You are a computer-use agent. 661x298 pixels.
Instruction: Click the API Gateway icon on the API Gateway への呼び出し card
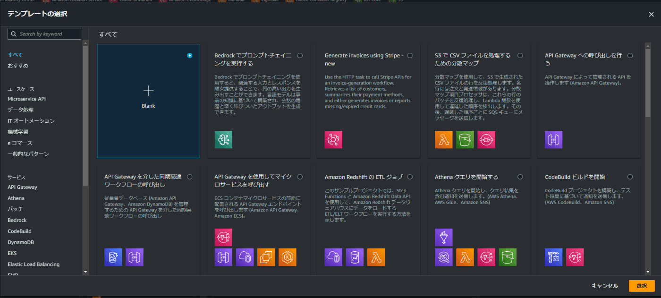click(554, 140)
